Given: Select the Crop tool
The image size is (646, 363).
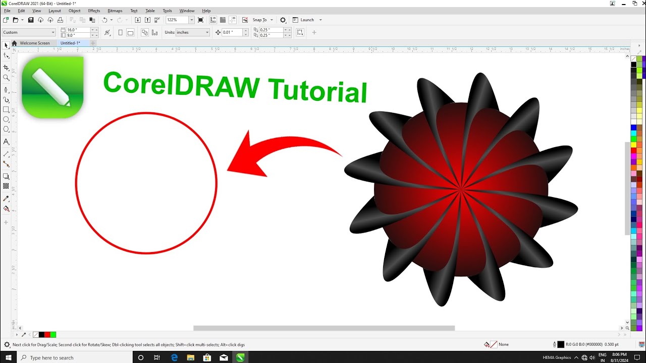Looking at the screenshot, I should click(6, 68).
